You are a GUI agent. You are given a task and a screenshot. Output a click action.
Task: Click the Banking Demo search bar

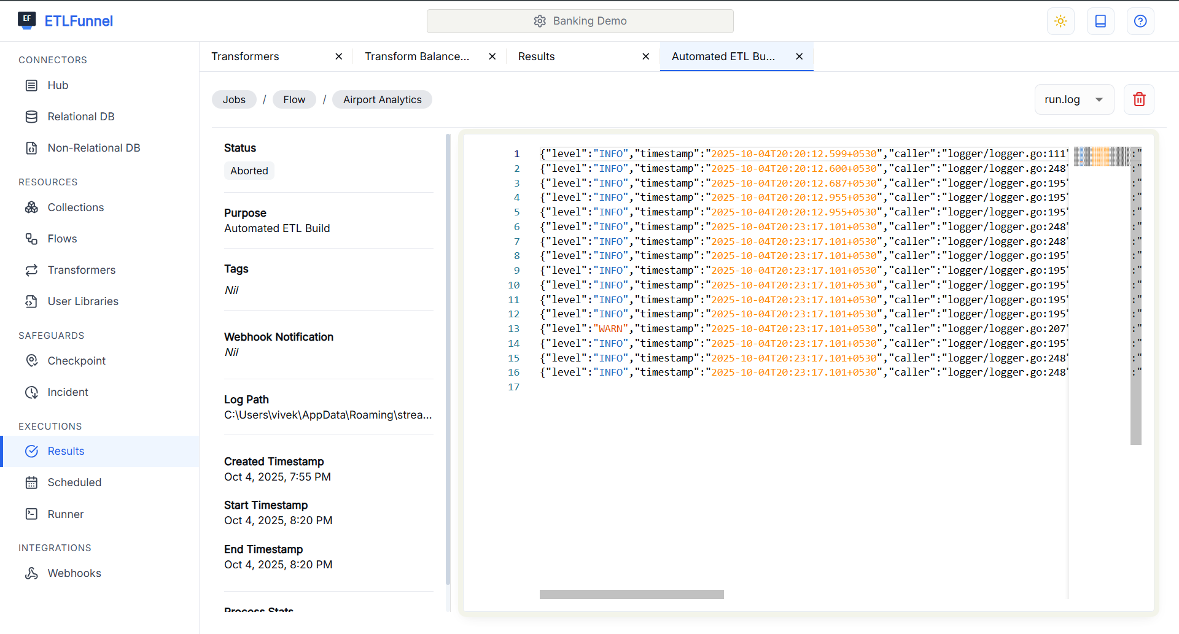[580, 21]
